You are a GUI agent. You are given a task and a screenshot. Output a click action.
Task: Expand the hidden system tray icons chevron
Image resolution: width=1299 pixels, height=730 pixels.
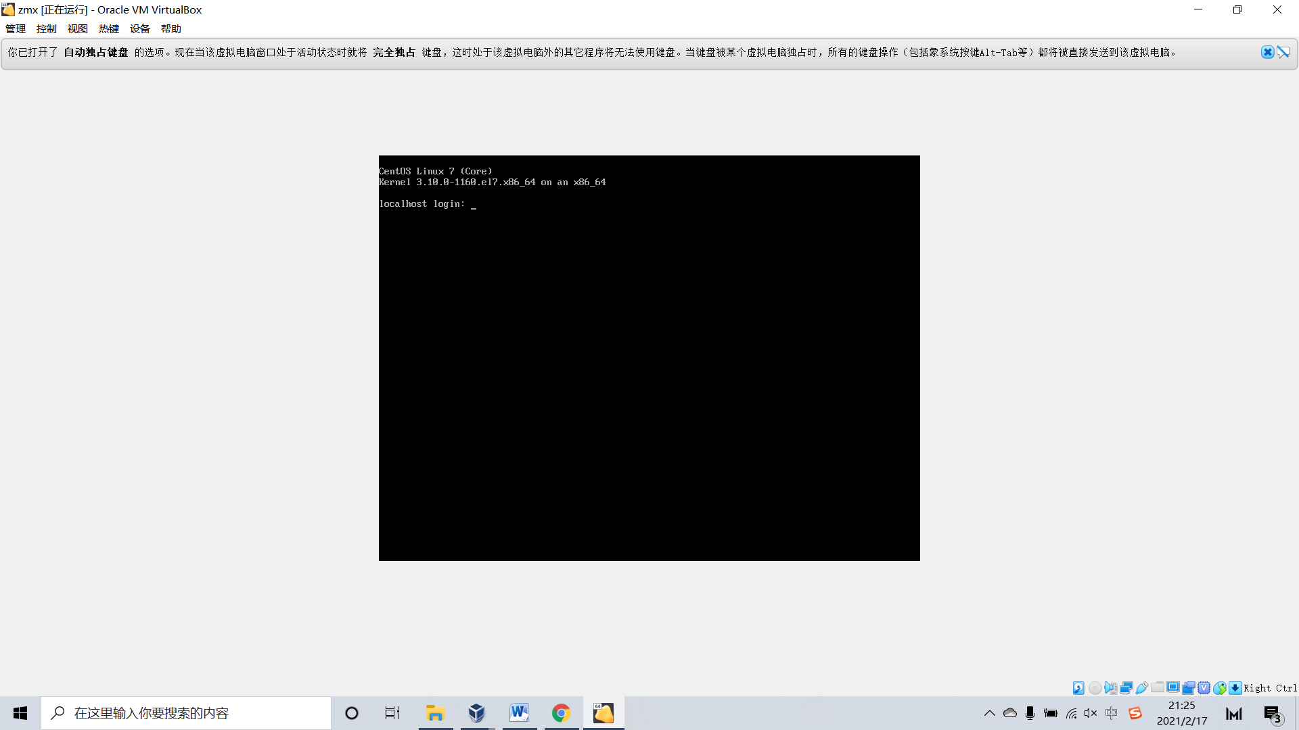989,713
